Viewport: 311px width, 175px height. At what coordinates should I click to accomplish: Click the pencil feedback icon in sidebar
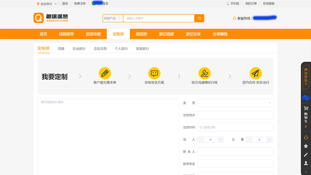306,154
